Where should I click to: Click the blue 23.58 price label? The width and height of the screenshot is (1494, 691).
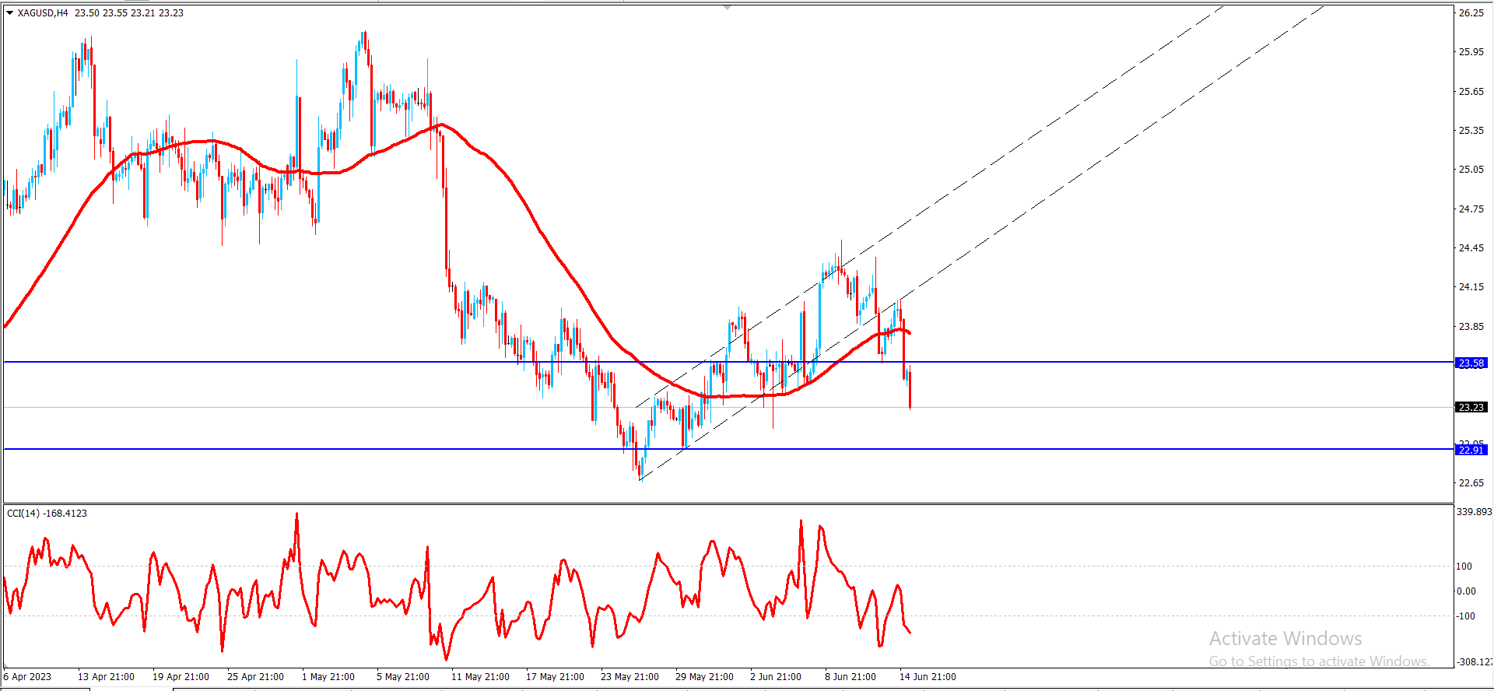(x=1471, y=363)
